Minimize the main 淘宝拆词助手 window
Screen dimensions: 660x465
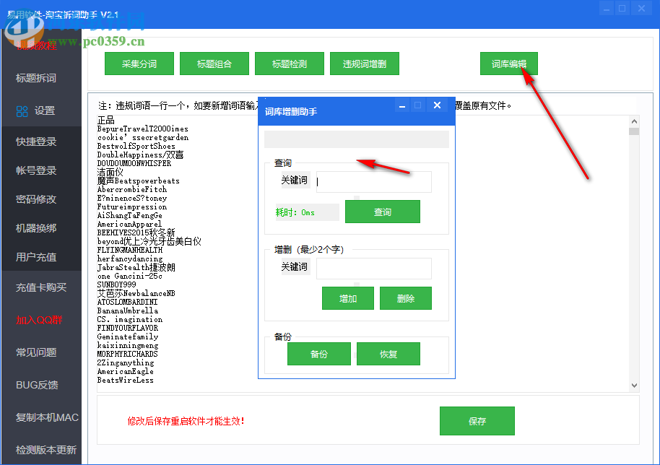(x=606, y=9)
